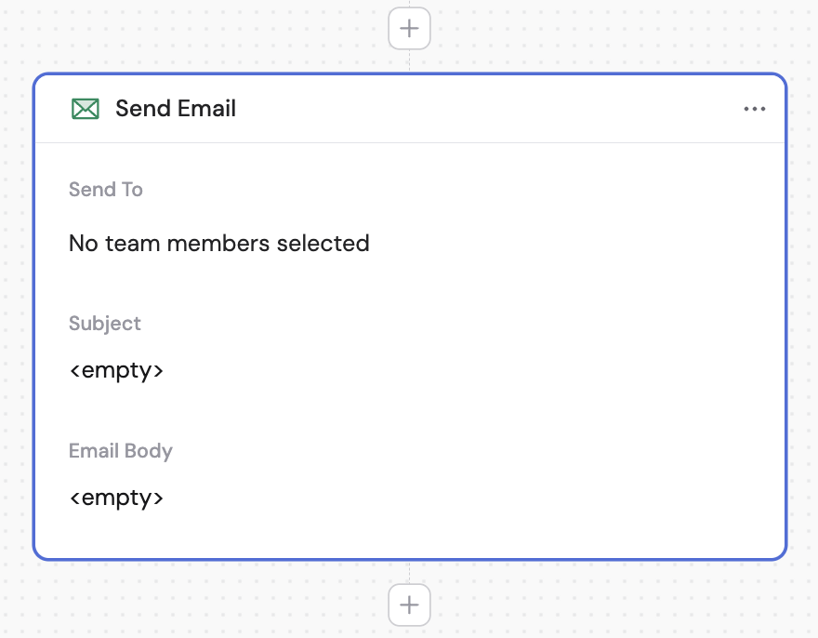Select the 'Send To' field label
Viewport: 818px width, 638px height.
105,189
